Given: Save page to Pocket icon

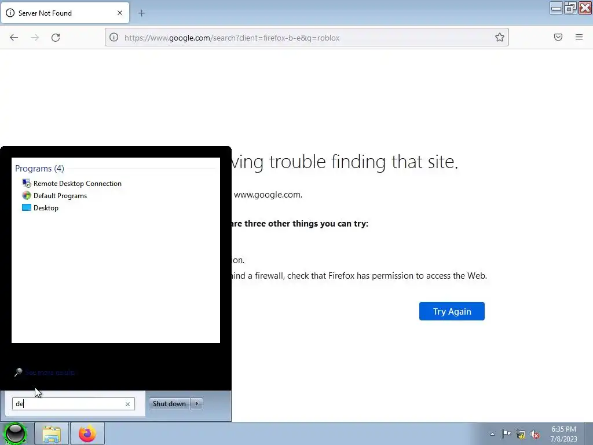Looking at the screenshot, I should tap(558, 37).
